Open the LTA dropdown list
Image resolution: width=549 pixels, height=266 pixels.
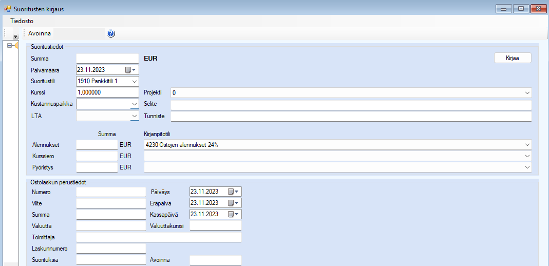tap(134, 117)
